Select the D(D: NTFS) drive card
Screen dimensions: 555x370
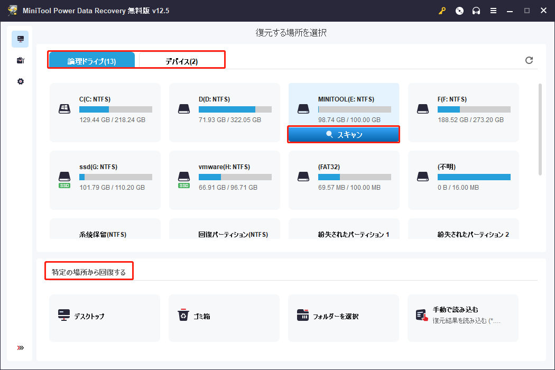(x=225, y=113)
